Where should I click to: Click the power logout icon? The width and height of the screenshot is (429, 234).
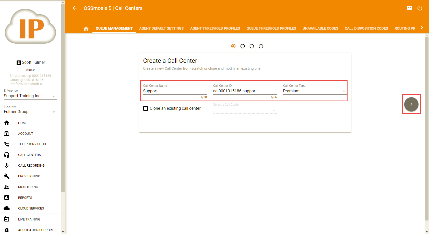420,8
